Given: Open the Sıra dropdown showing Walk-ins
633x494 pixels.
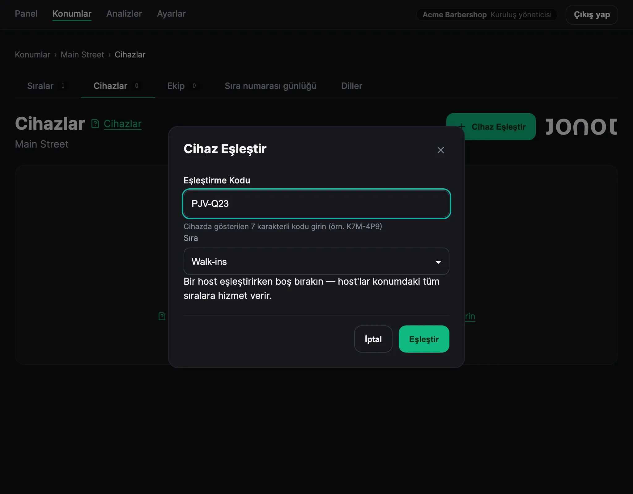Looking at the screenshot, I should [x=316, y=262].
